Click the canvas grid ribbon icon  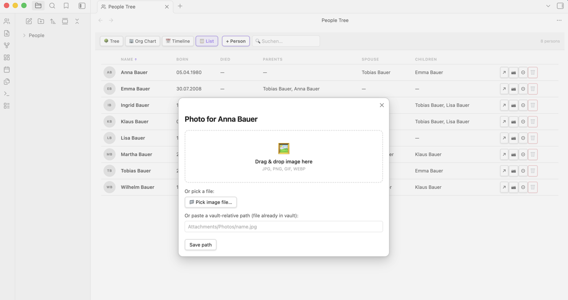pos(7,57)
